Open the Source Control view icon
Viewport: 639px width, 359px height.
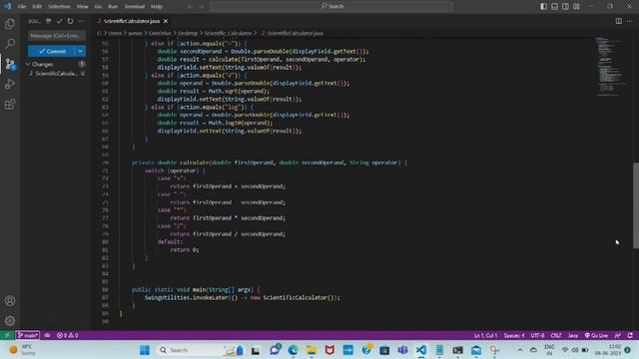[10, 64]
